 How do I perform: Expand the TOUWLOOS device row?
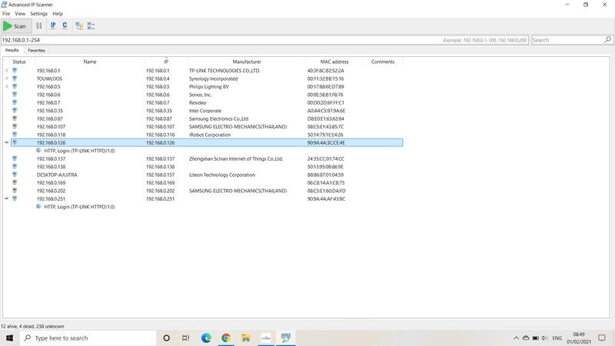[x=7, y=78]
